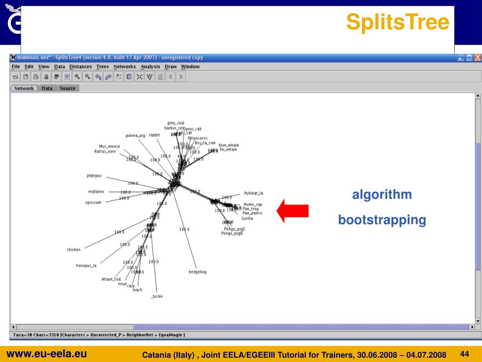Select the 'Rattus_norv' taxon label

click(105, 151)
